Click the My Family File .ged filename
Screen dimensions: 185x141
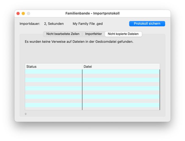[x=88, y=24]
